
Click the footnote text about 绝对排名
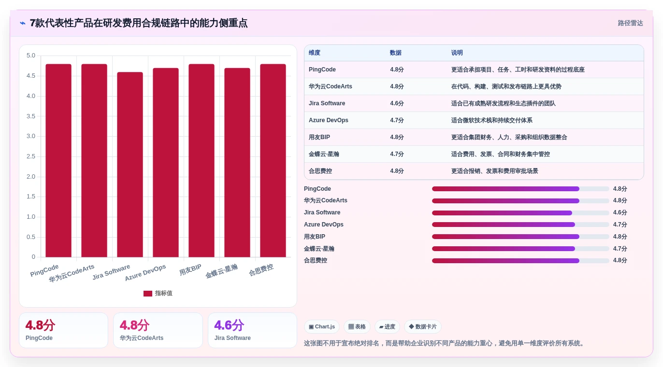(445, 343)
